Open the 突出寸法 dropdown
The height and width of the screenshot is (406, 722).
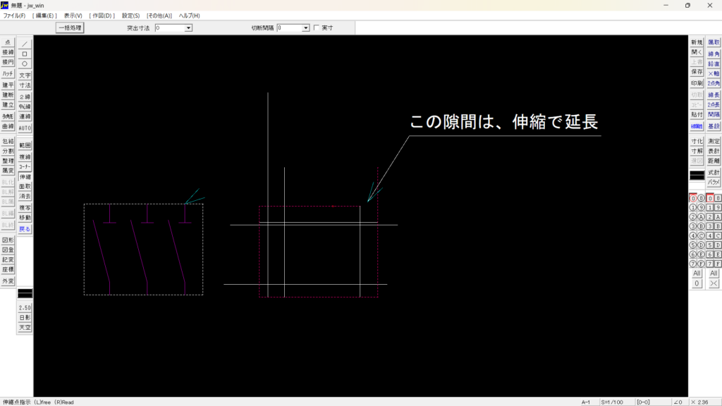188,28
